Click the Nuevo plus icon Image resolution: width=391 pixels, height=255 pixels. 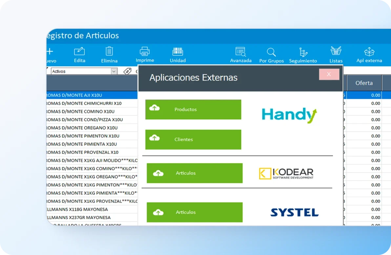coord(50,51)
